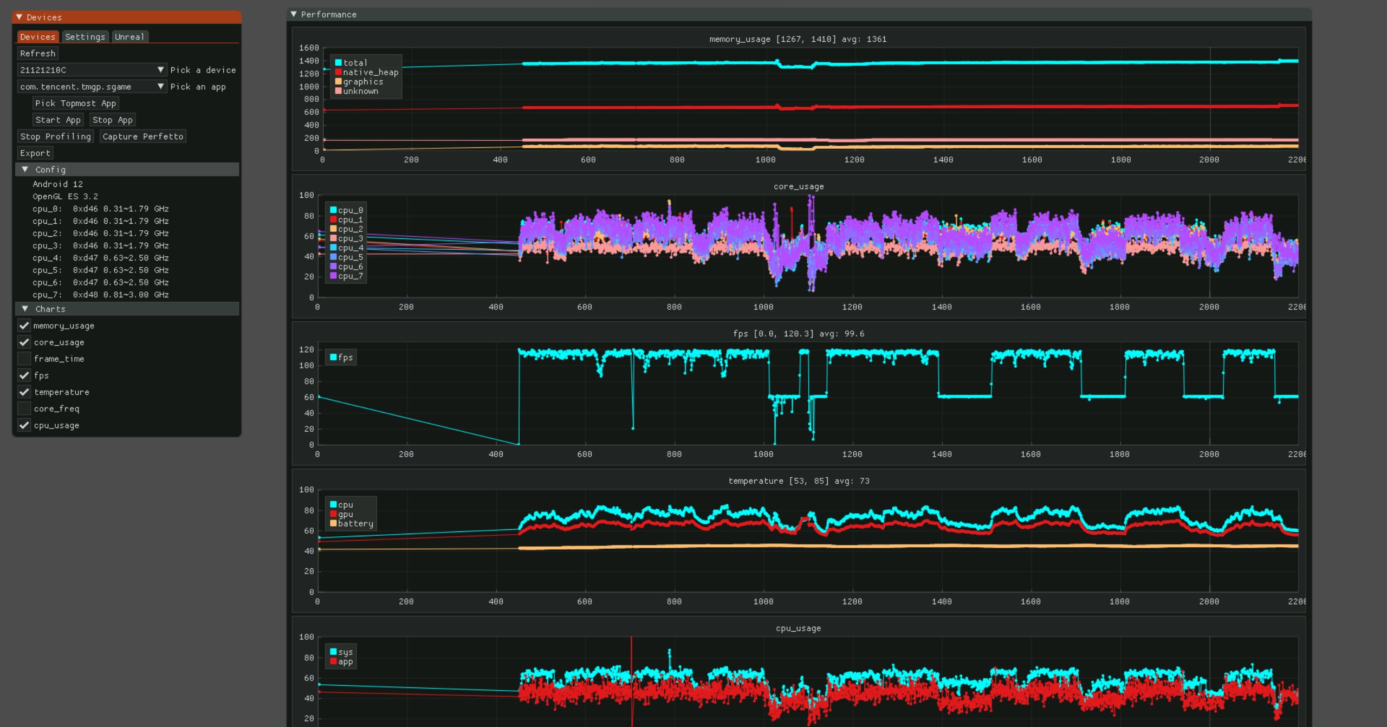Click the Refresh button in Devices panel
Viewport: 1387px width, 727px height.
click(40, 53)
